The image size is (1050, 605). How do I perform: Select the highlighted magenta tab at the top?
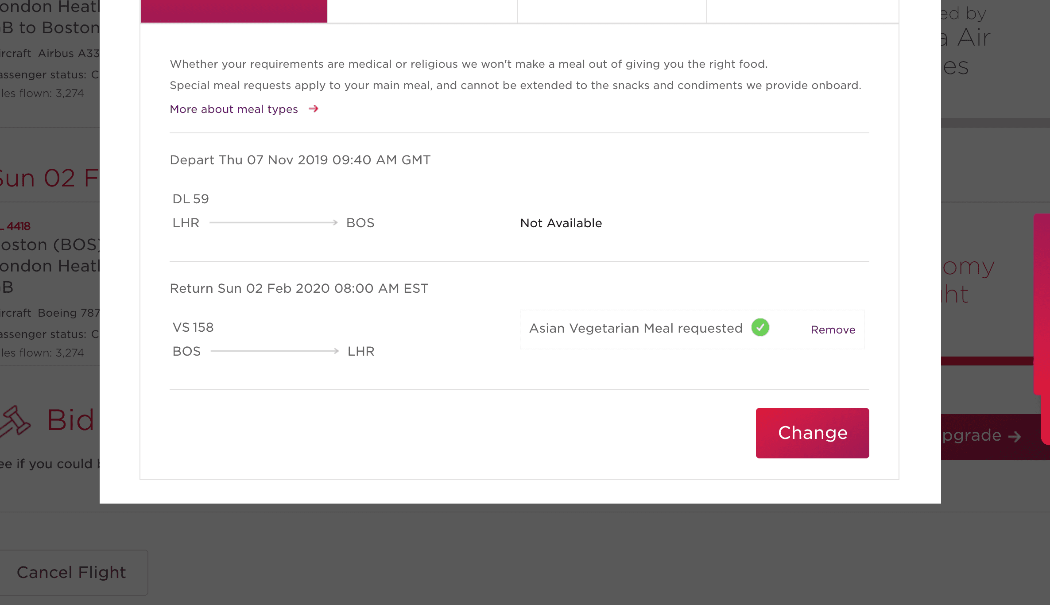coord(234,11)
